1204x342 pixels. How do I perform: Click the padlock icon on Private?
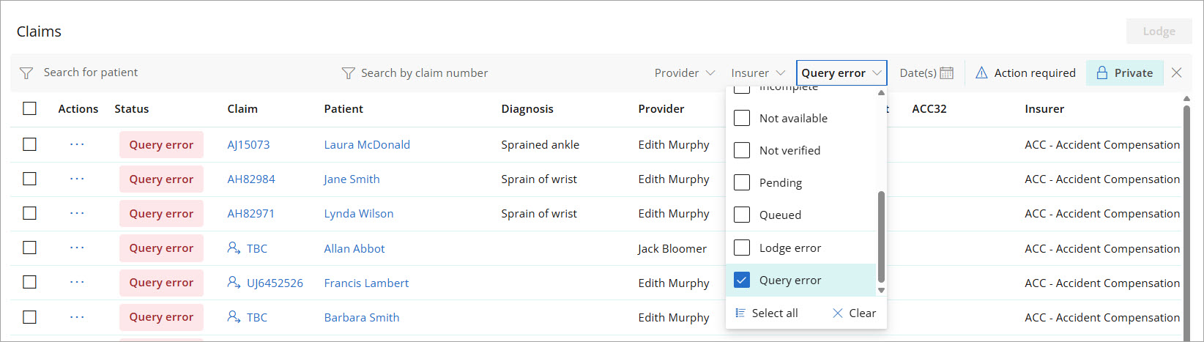click(x=1101, y=73)
